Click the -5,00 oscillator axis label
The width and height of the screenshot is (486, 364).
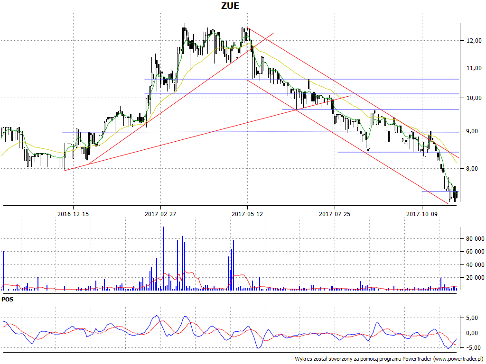pos(474,348)
